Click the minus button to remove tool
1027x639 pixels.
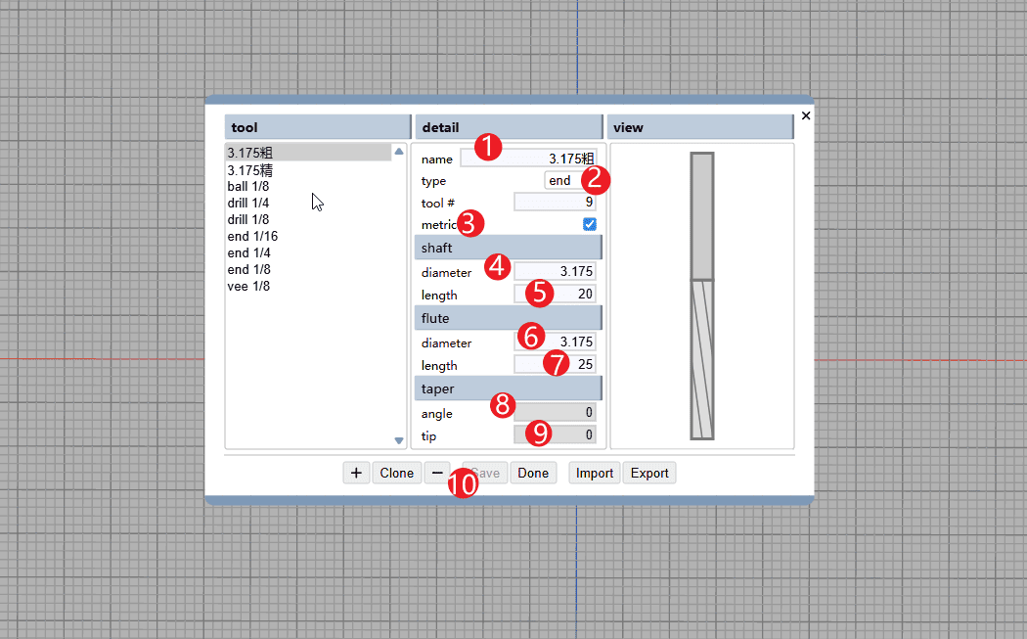(x=436, y=473)
